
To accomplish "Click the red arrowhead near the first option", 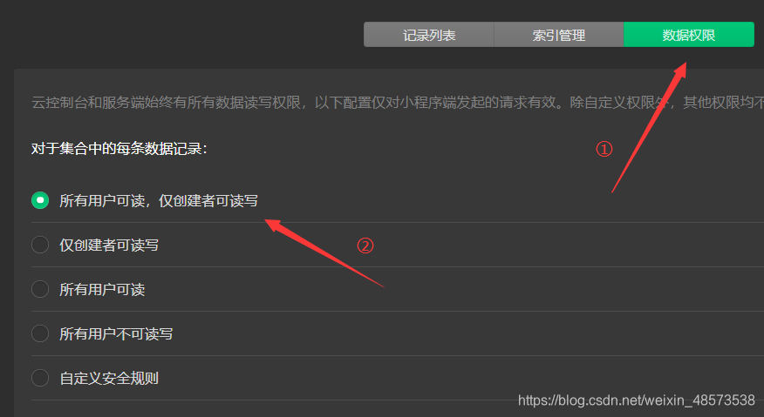I will click(273, 225).
